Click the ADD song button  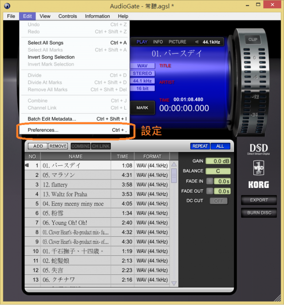[38, 146]
